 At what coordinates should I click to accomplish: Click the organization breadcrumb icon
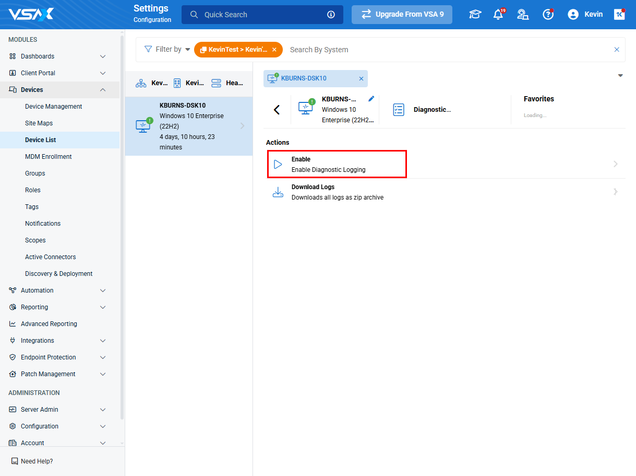tap(141, 83)
